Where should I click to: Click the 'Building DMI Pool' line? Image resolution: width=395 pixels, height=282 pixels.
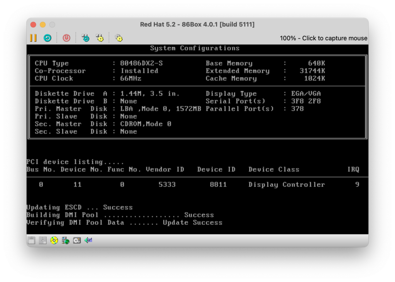[x=120, y=215]
